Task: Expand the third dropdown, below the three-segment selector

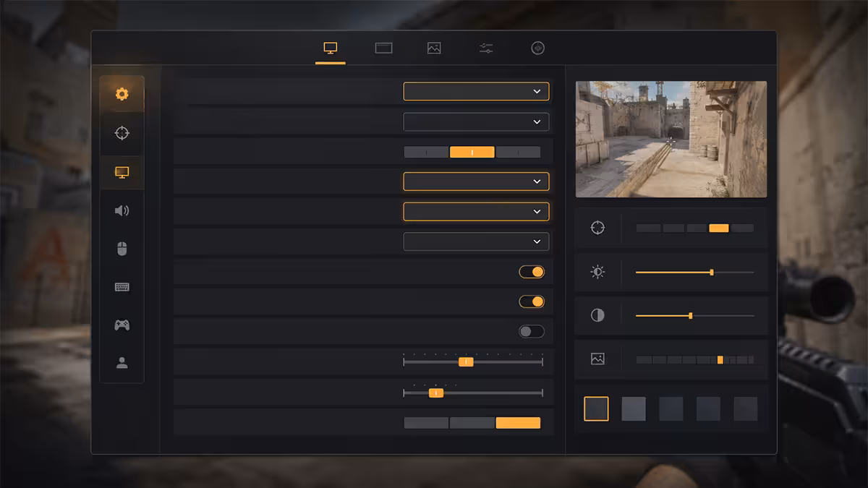Action: pos(476,181)
